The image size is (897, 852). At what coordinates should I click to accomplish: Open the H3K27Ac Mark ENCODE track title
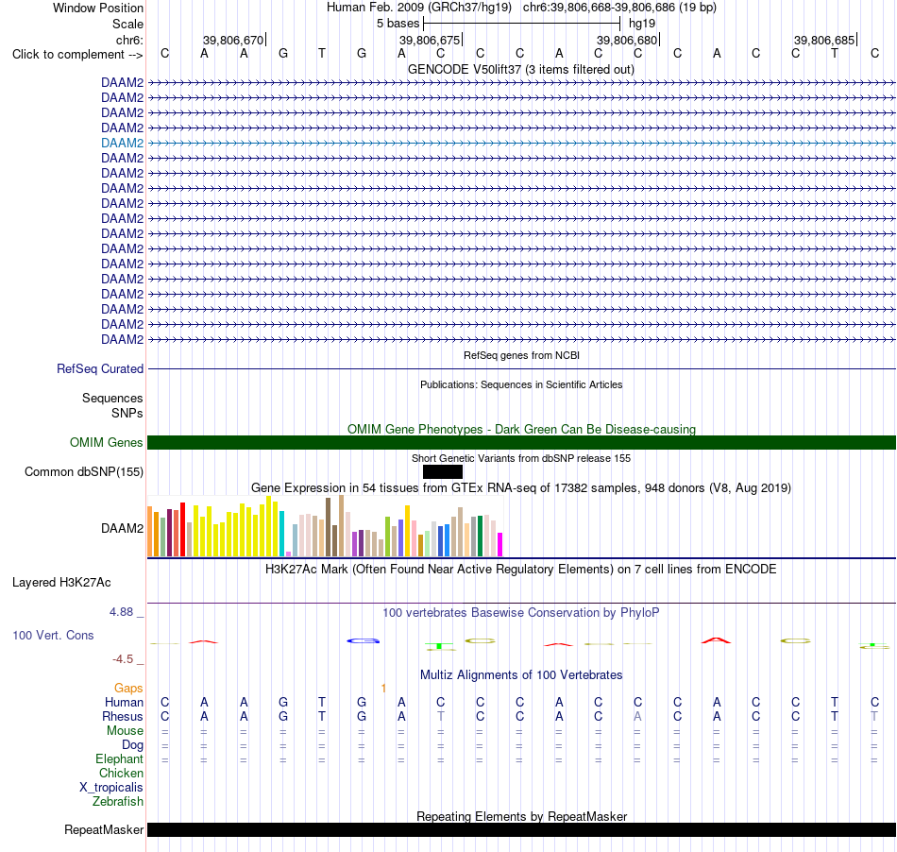tap(521, 569)
